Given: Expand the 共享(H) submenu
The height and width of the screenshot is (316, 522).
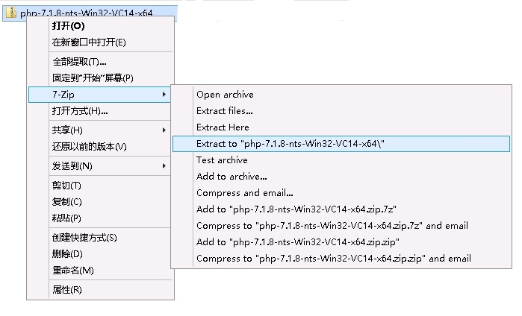Looking at the screenshot, I should point(164,130).
